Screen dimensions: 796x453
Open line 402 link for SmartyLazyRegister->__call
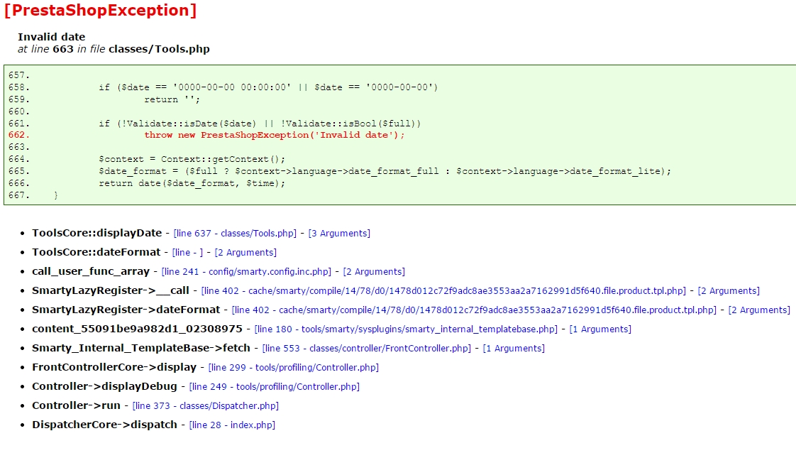pyautogui.click(x=443, y=291)
